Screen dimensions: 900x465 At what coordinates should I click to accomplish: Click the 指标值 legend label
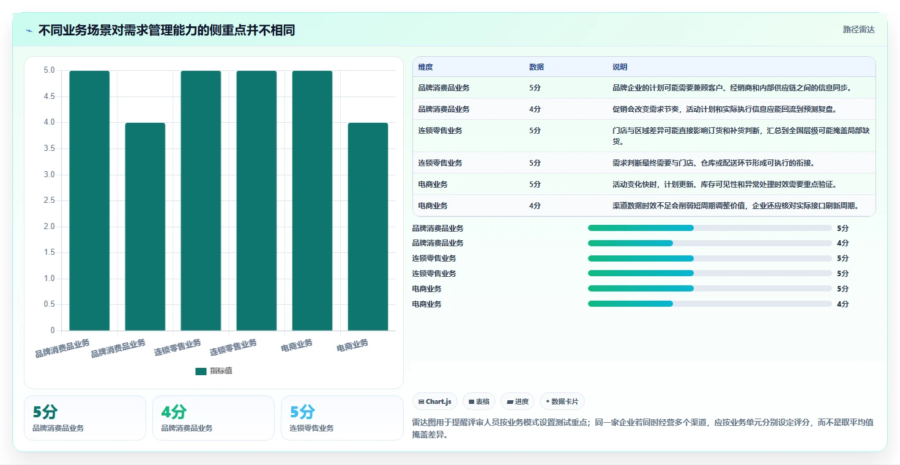pyautogui.click(x=221, y=371)
